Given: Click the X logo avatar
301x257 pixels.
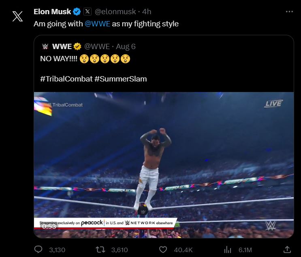Looking at the screenshot, I should [x=17, y=17].
